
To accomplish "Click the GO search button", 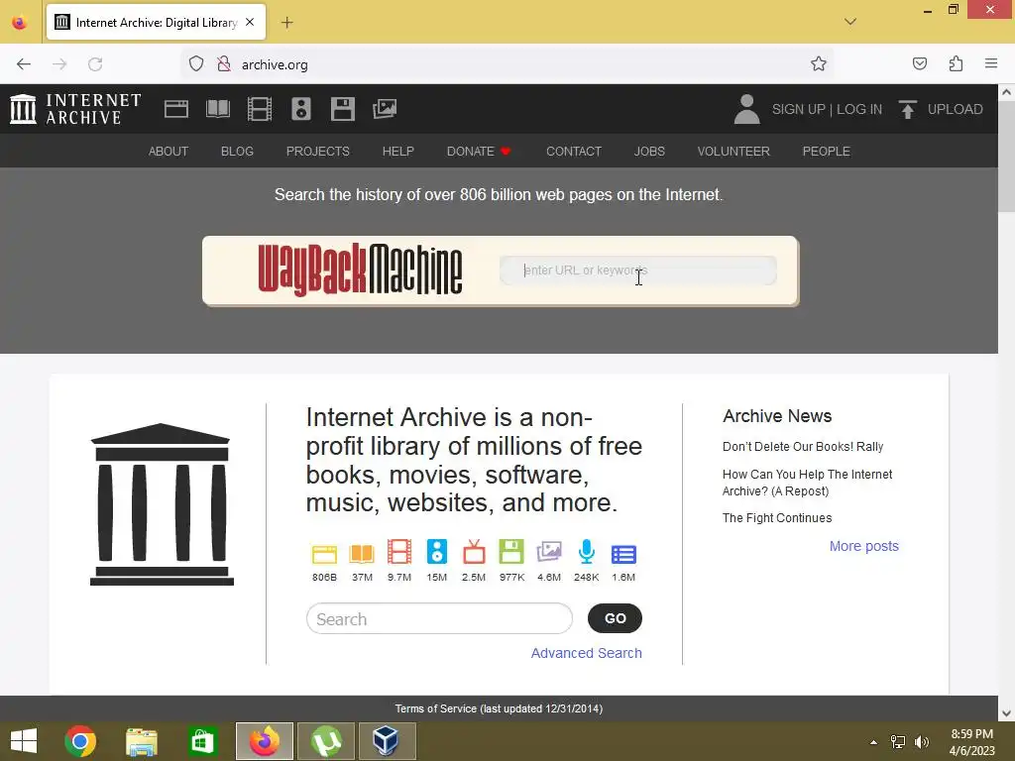I will pyautogui.click(x=615, y=618).
